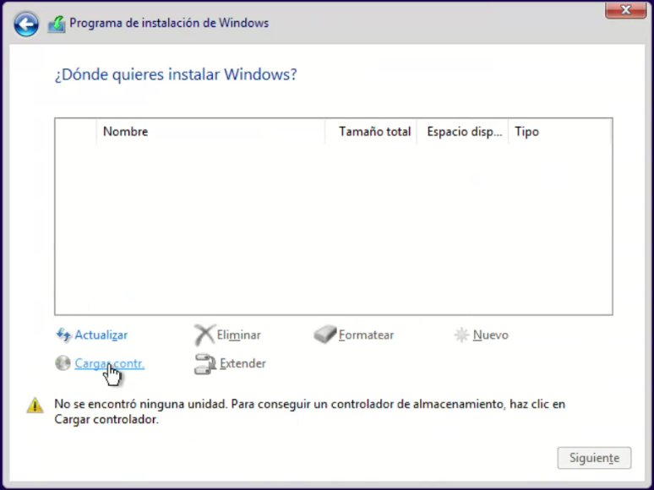Choose the Formatear link text

click(x=366, y=335)
